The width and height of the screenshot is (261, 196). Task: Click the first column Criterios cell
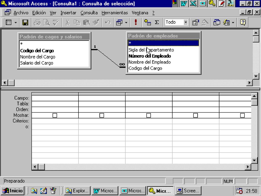[55, 121]
